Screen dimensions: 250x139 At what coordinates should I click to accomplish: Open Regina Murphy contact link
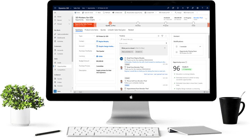pyautogui.click(x=103, y=41)
